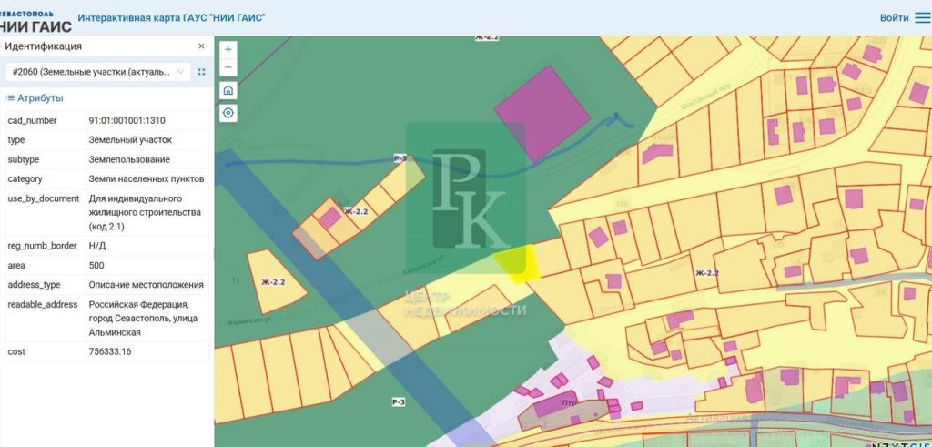Collapse the Атрибуты section
Screen dimensions: 932x447
(35, 98)
